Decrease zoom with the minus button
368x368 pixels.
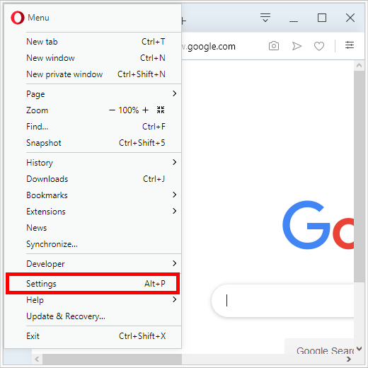112,110
